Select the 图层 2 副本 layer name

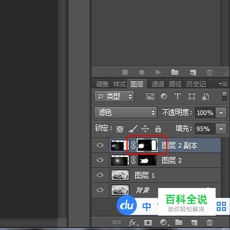coord(179,145)
